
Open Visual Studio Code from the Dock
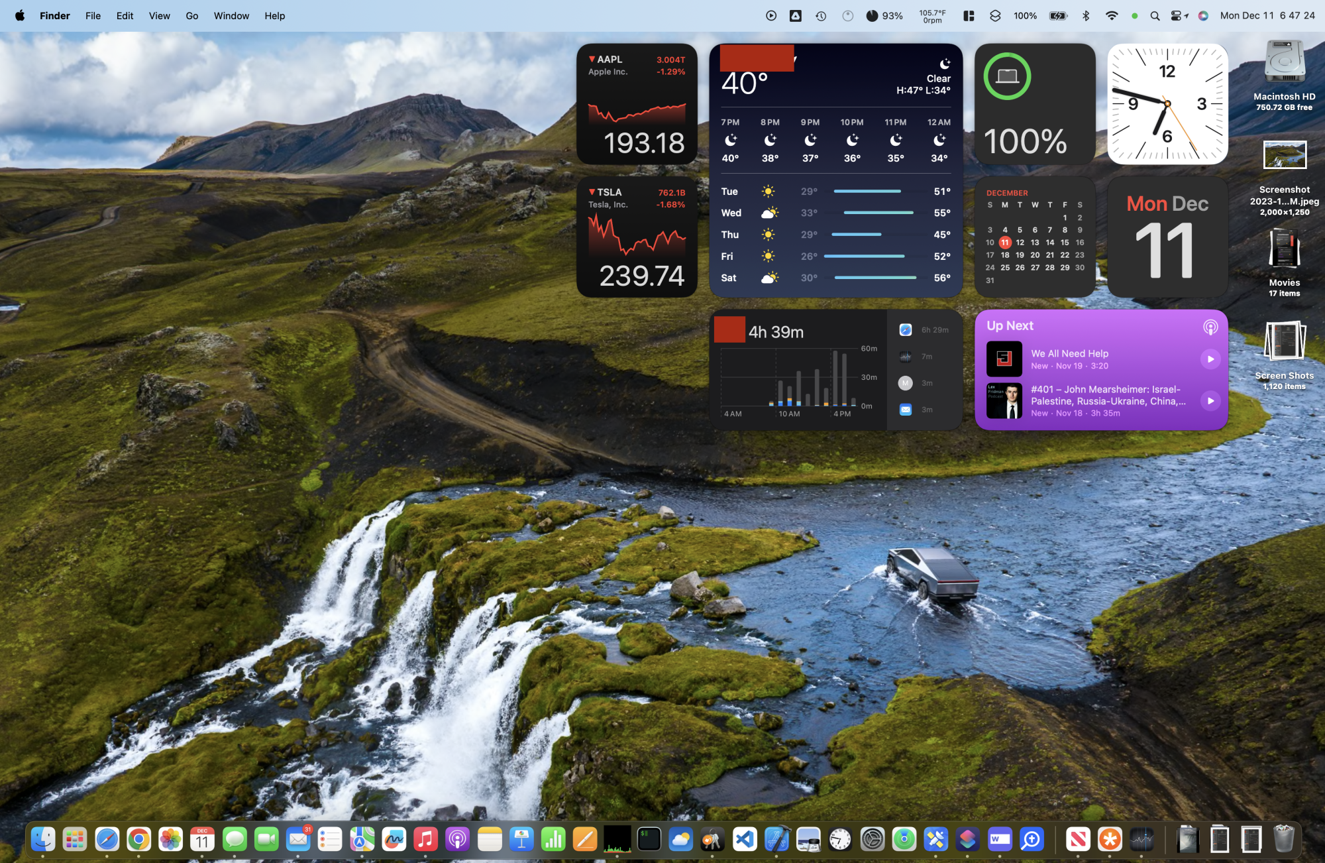(x=745, y=840)
